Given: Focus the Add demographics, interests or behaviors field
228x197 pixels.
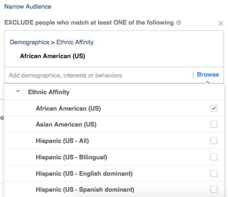Looking at the screenshot, I should coord(99,75).
